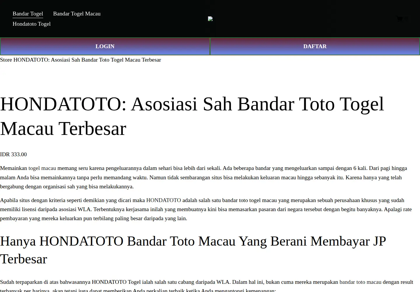Screen dimensions: 420x292
Task: Click the broken logo image in header
Action: pyautogui.click(x=210, y=19)
